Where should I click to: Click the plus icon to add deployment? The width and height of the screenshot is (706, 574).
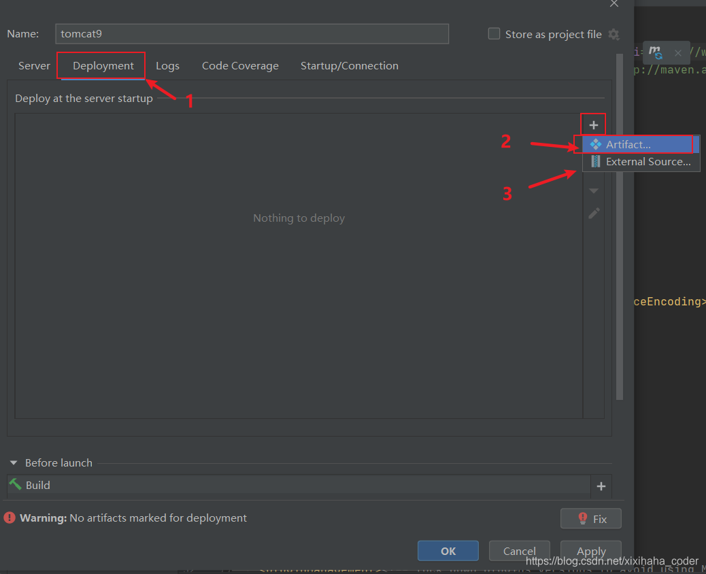click(594, 125)
